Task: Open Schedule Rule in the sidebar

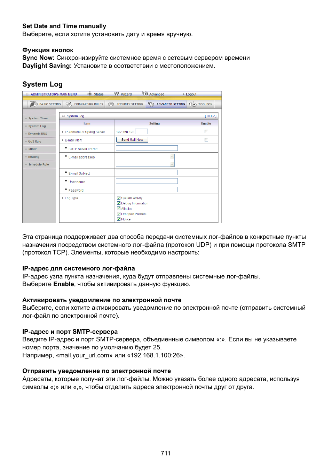Action: click(39, 164)
